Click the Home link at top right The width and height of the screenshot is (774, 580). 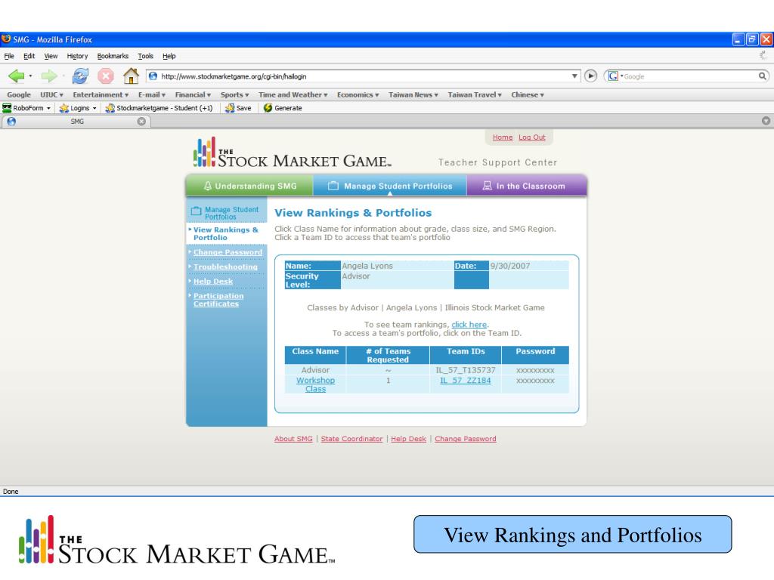[503, 137]
